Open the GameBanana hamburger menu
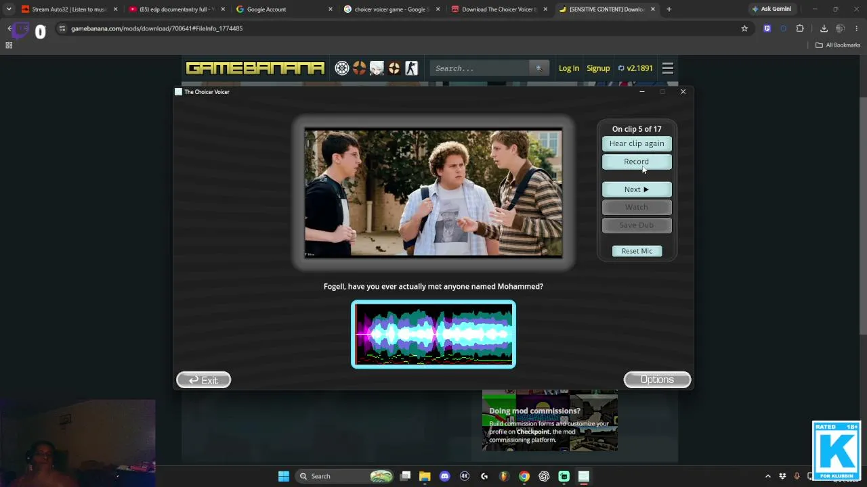This screenshot has width=867, height=487. [x=668, y=68]
